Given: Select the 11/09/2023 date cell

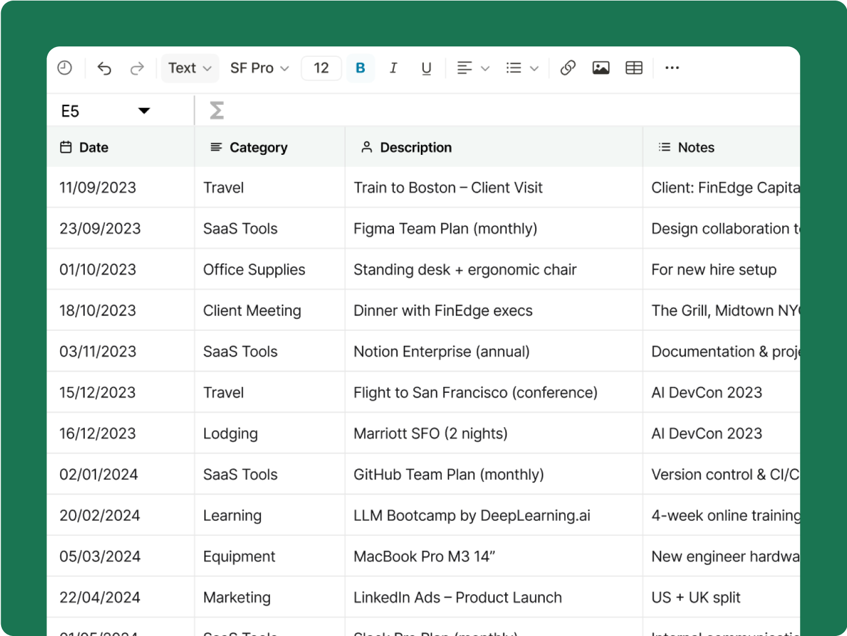Looking at the screenshot, I should (x=120, y=188).
